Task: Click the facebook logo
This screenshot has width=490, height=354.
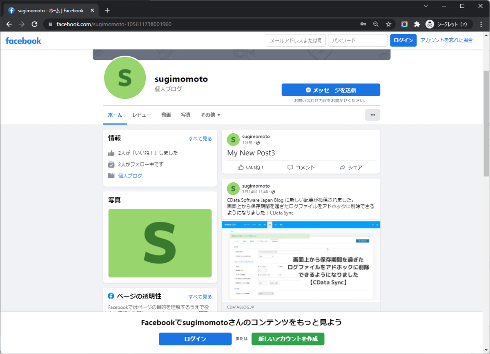Action: [x=23, y=40]
